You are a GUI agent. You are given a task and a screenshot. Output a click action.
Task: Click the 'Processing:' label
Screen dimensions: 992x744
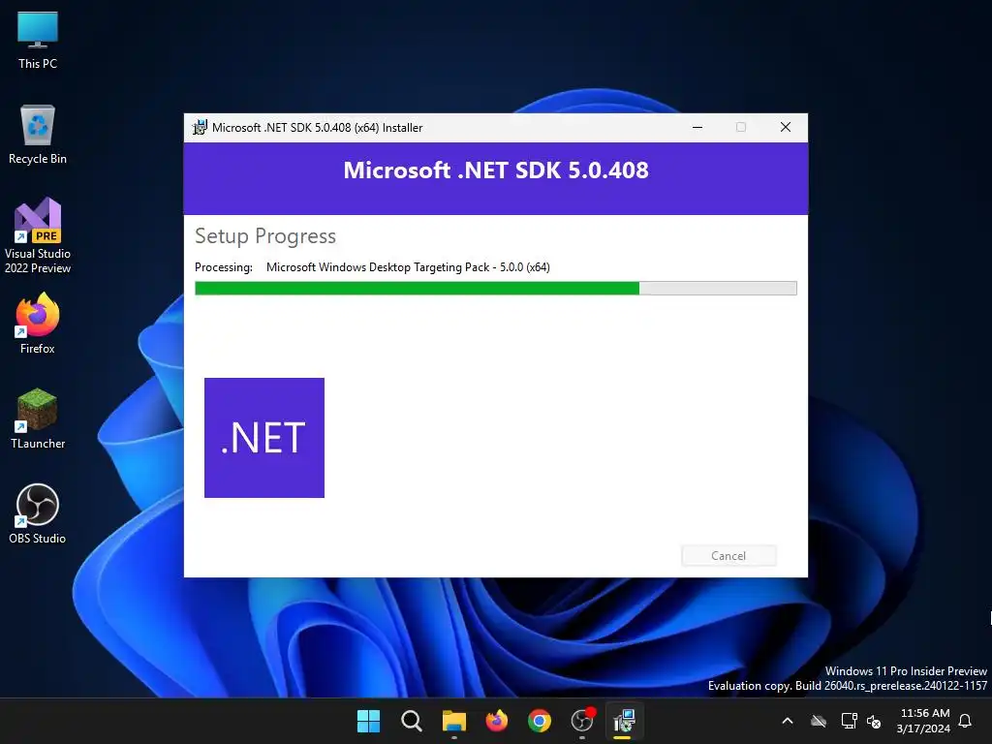point(224,267)
